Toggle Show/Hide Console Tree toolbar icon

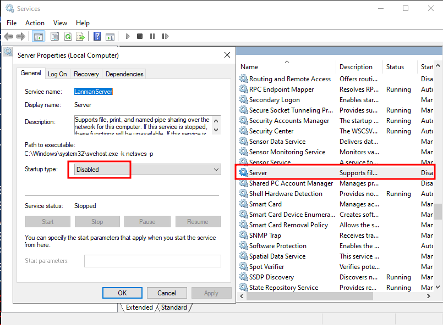38,36
